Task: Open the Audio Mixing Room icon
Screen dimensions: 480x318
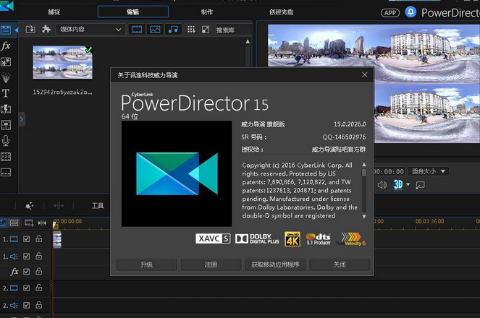Action: [6, 125]
